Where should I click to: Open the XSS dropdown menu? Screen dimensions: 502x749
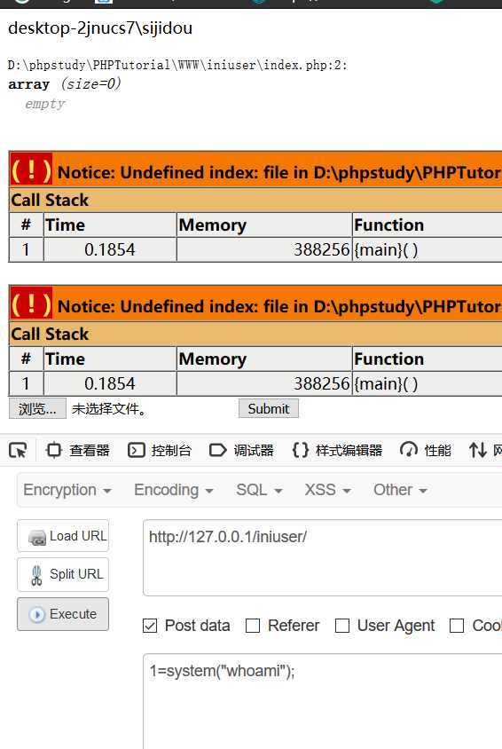(x=328, y=490)
